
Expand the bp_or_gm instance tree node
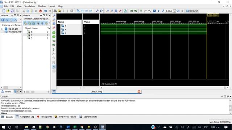click(x=2, y=29)
